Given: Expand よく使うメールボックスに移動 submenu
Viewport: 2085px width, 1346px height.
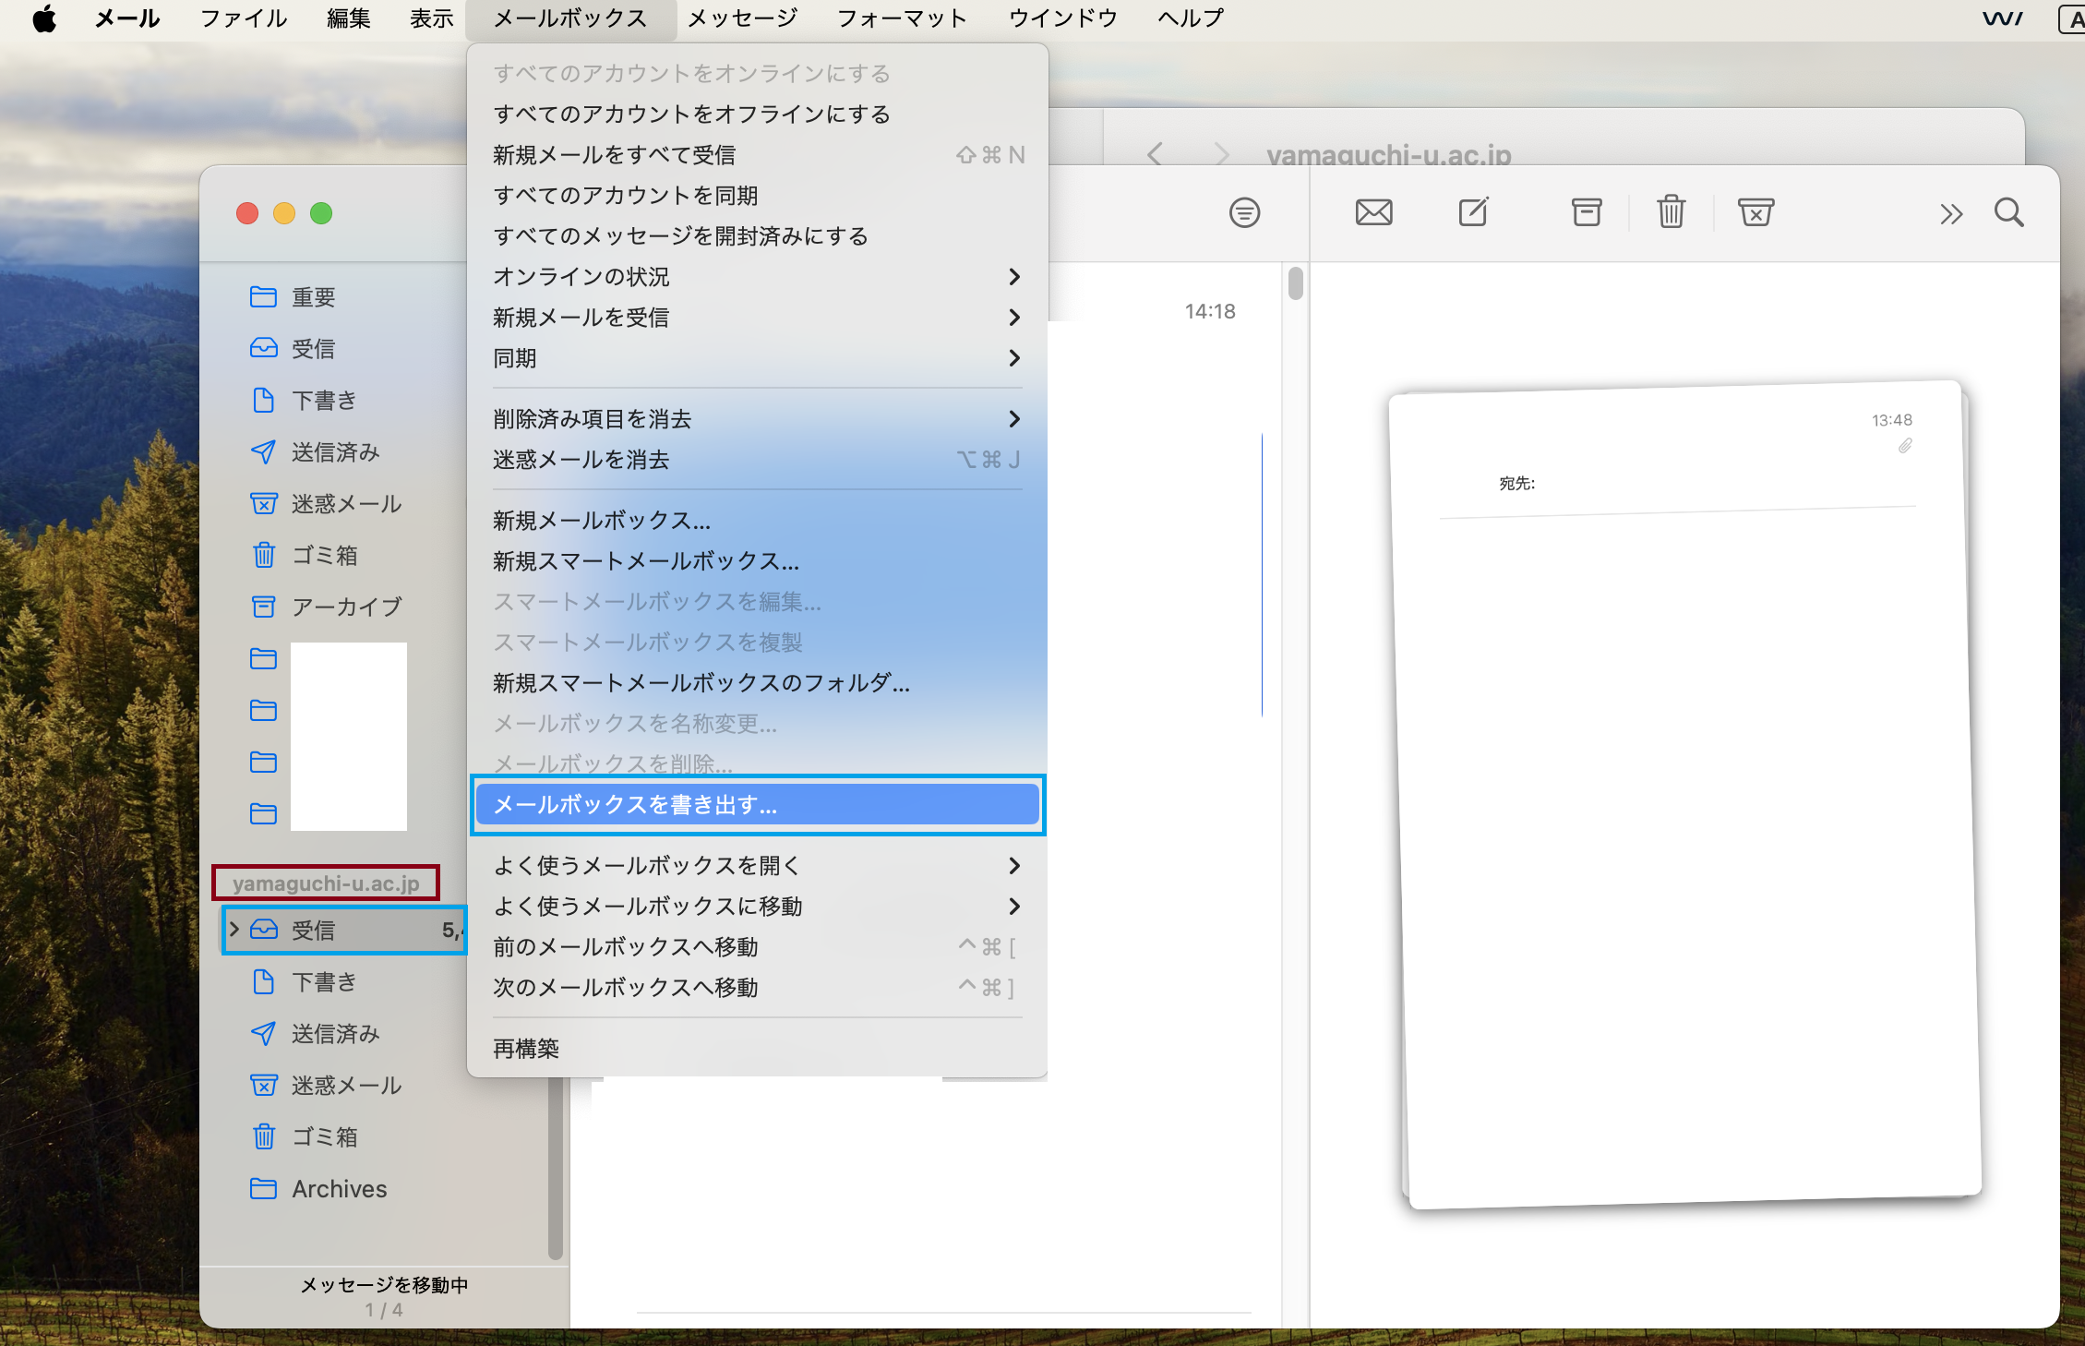Looking at the screenshot, I should coord(757,907).
